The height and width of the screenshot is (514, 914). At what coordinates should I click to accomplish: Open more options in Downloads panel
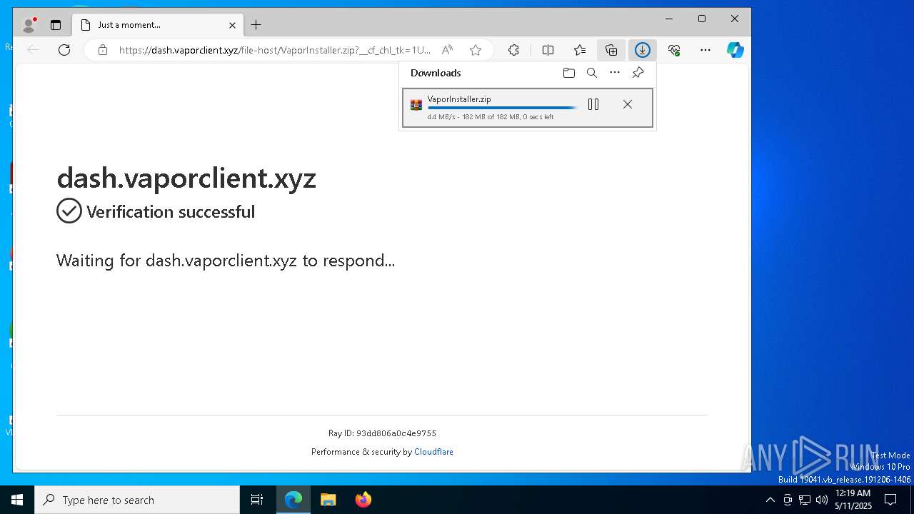click(615, 73)
